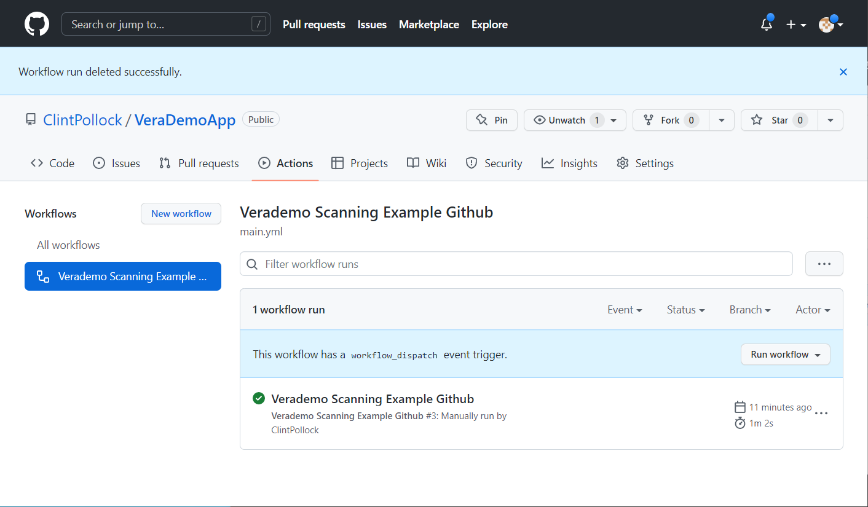Select All workflows in sidebar
This screenshot has height=507, width=868.
[68, 245]
